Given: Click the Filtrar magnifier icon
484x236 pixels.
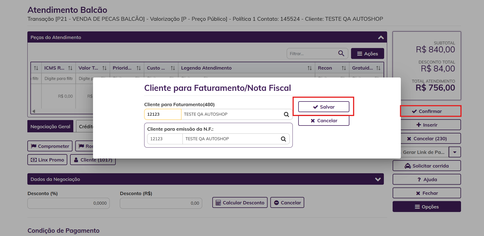Looking at the screenshot, I should (x=341, y=53).
